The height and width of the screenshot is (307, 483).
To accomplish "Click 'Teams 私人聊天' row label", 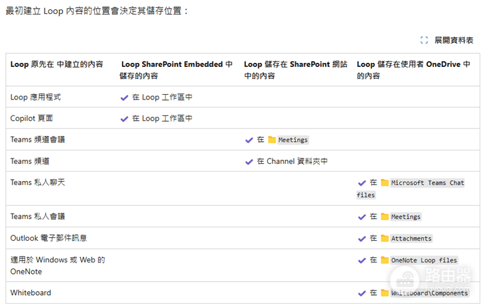I will [x=38, y=182].
